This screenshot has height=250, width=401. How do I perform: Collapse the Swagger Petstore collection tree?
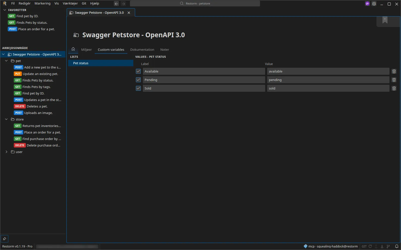point(4,54)
